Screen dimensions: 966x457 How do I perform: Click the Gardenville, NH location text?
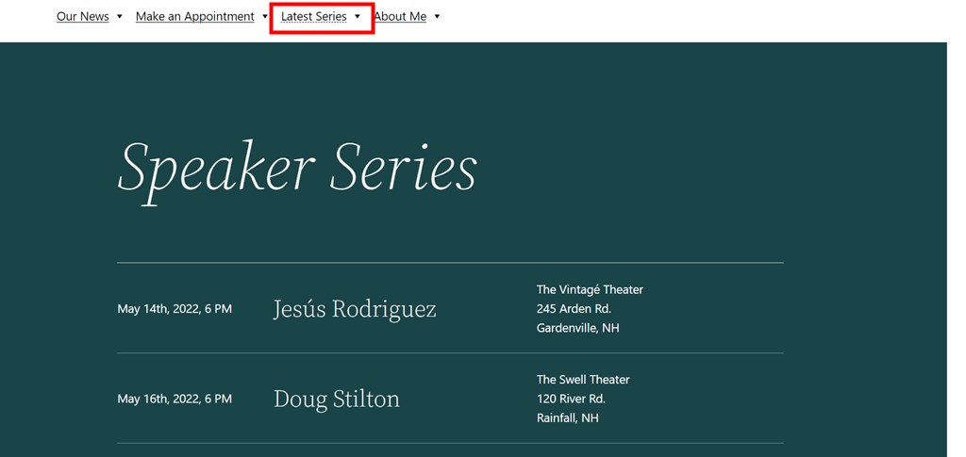pos(578,328)
